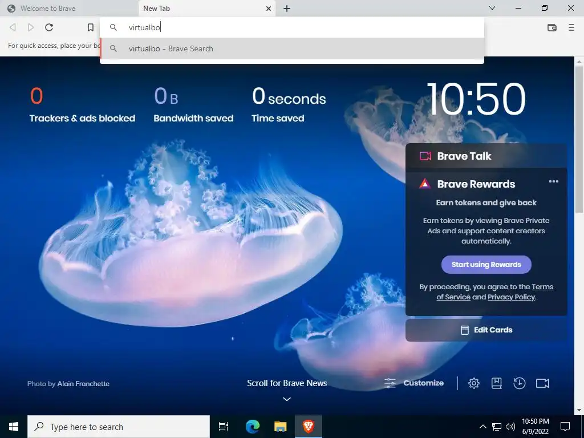This screenshot has height=438, width=584.
Task: Click the Brave browser taskbar icon
Action: (309, 427)
